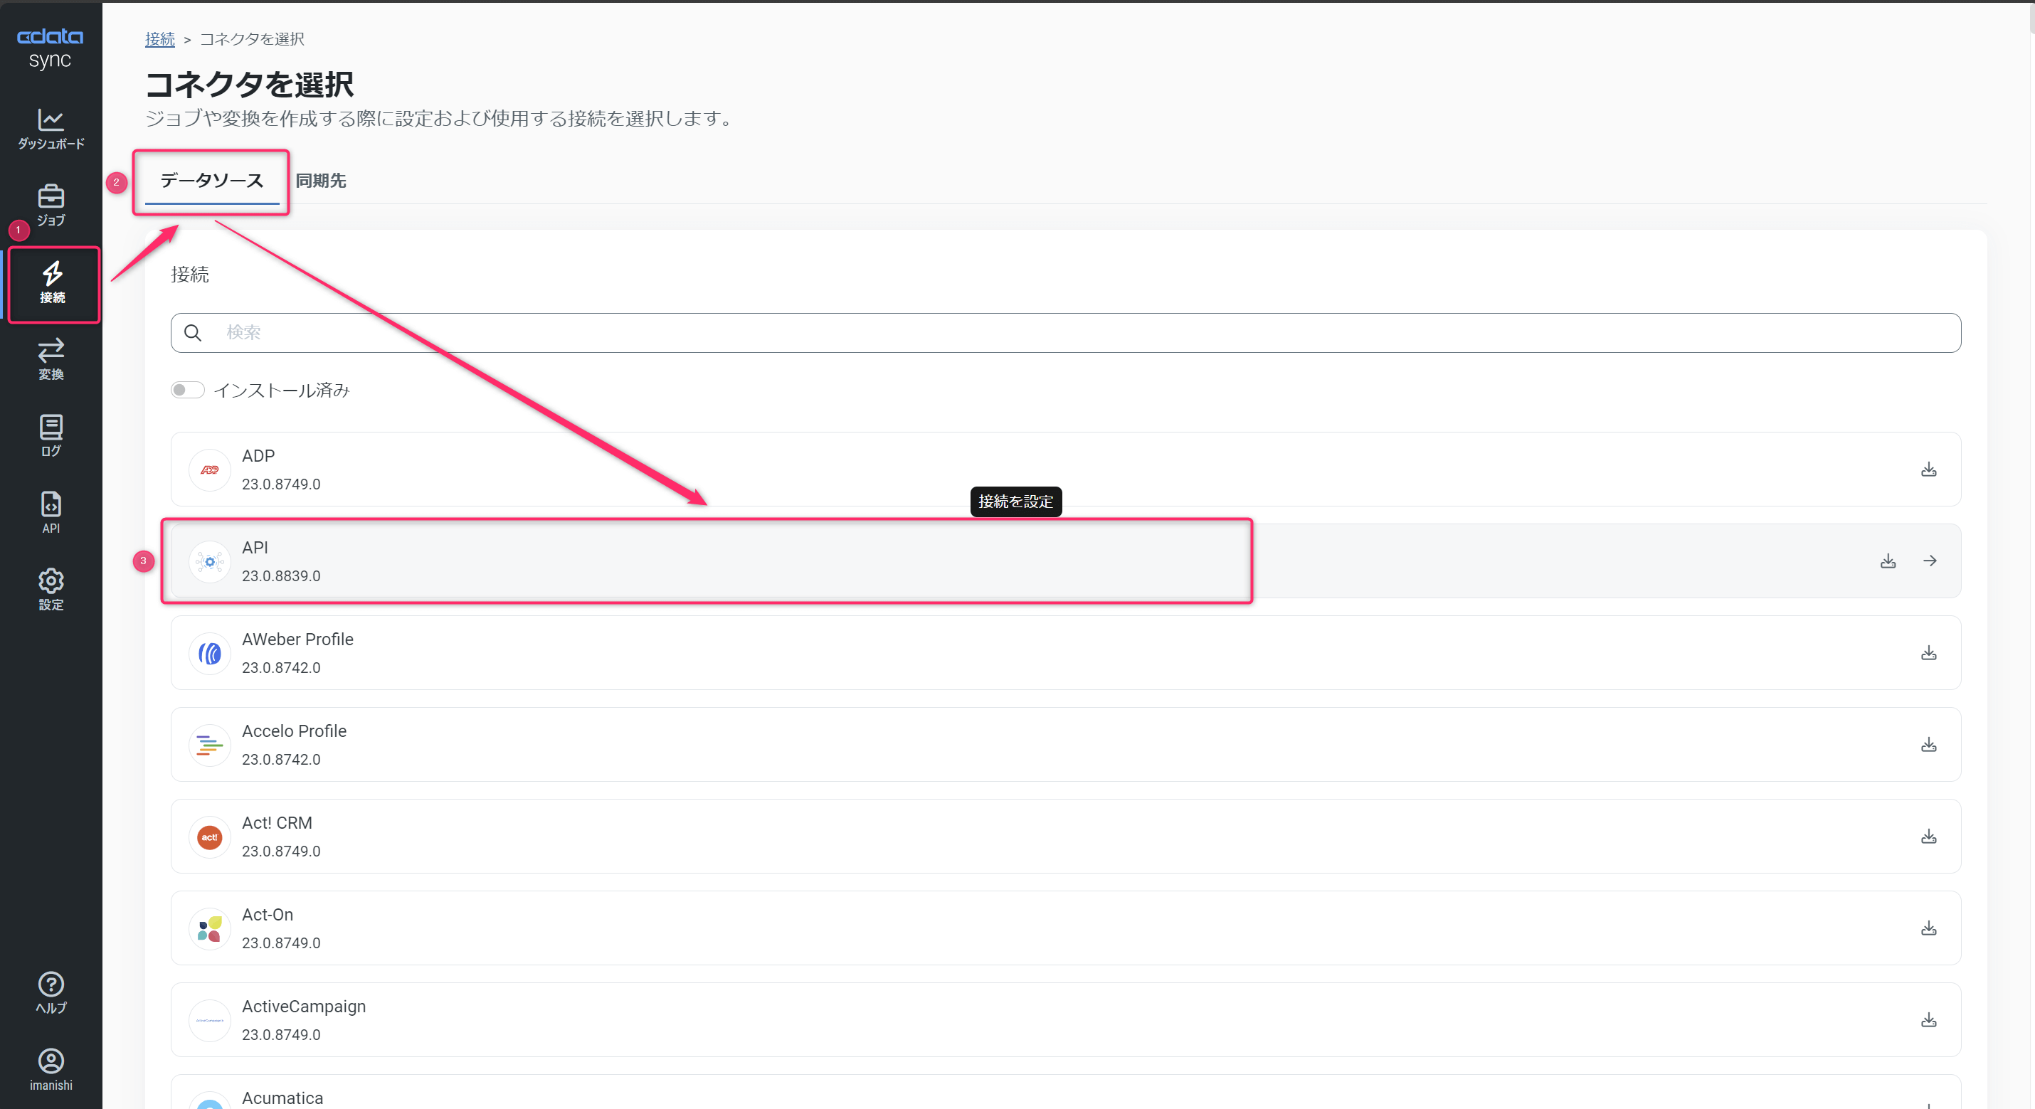
Task: Download the AWeber Profile connector
Action: pos(1928,652)
